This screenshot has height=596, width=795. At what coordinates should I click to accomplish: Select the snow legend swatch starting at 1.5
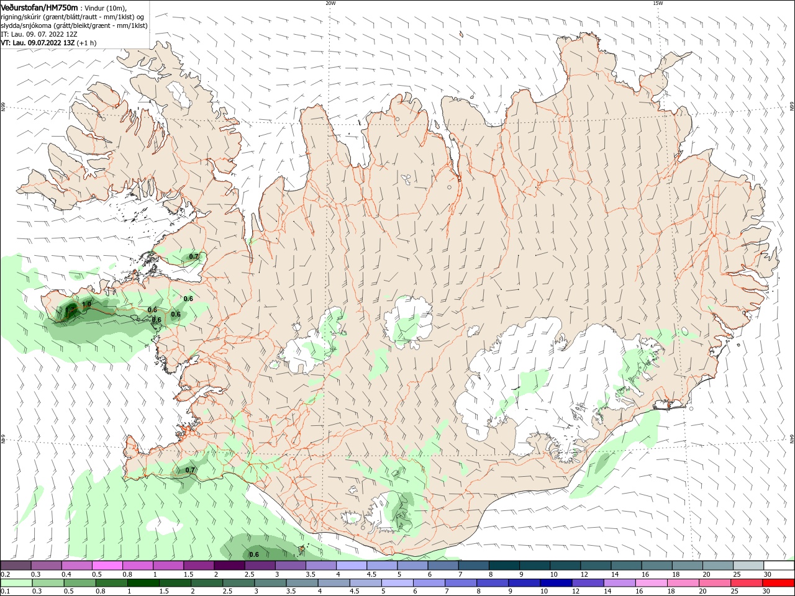coord(199,566)
